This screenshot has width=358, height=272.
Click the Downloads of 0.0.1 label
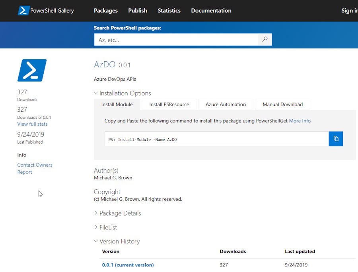[34, 117]
